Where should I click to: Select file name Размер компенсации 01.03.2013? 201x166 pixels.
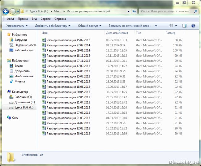coord(68,118)
